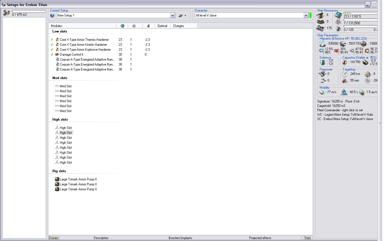The height and width of the screenshot is (241, 385).
Task: Click the capacitor recharge icon beside -6.9
Action: click(x=365, y=62)
